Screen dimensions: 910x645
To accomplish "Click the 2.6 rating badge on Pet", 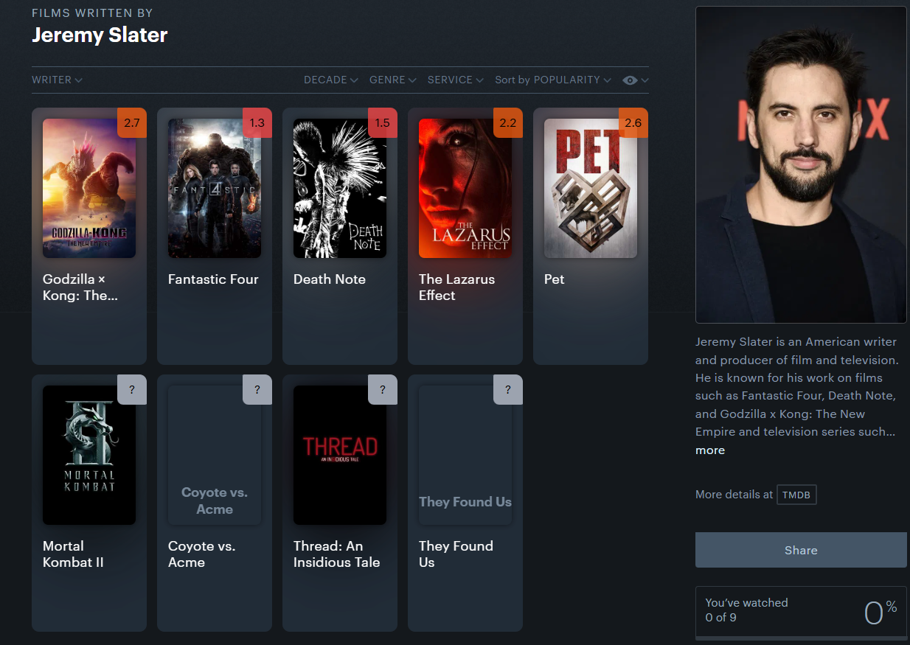I will [x=633, y=123].
